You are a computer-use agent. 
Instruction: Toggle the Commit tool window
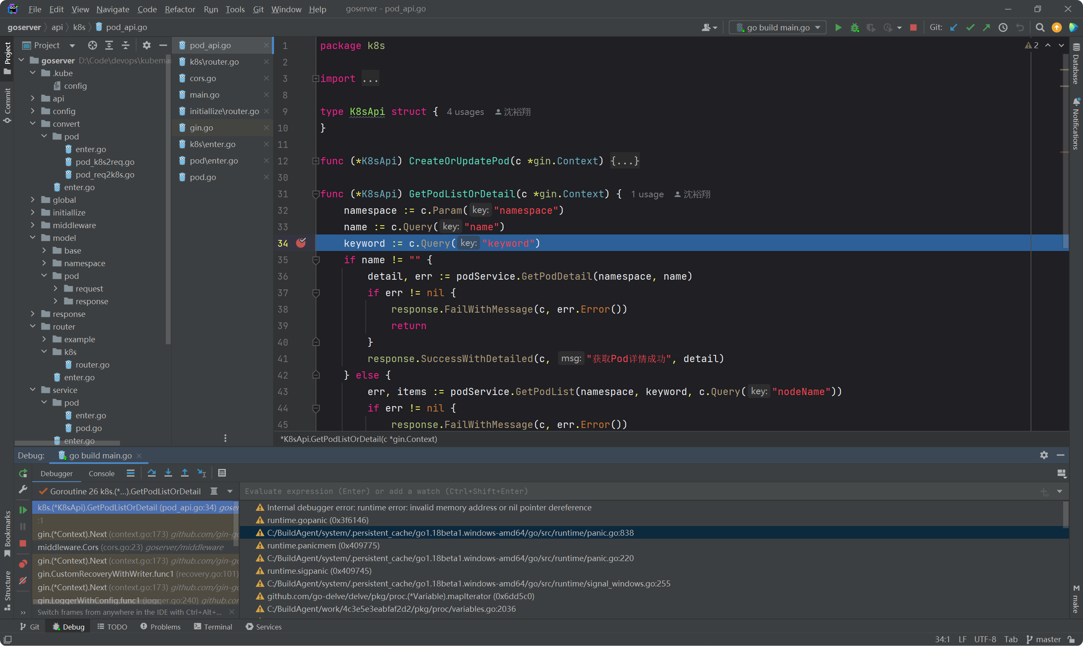tap(7, 106)
